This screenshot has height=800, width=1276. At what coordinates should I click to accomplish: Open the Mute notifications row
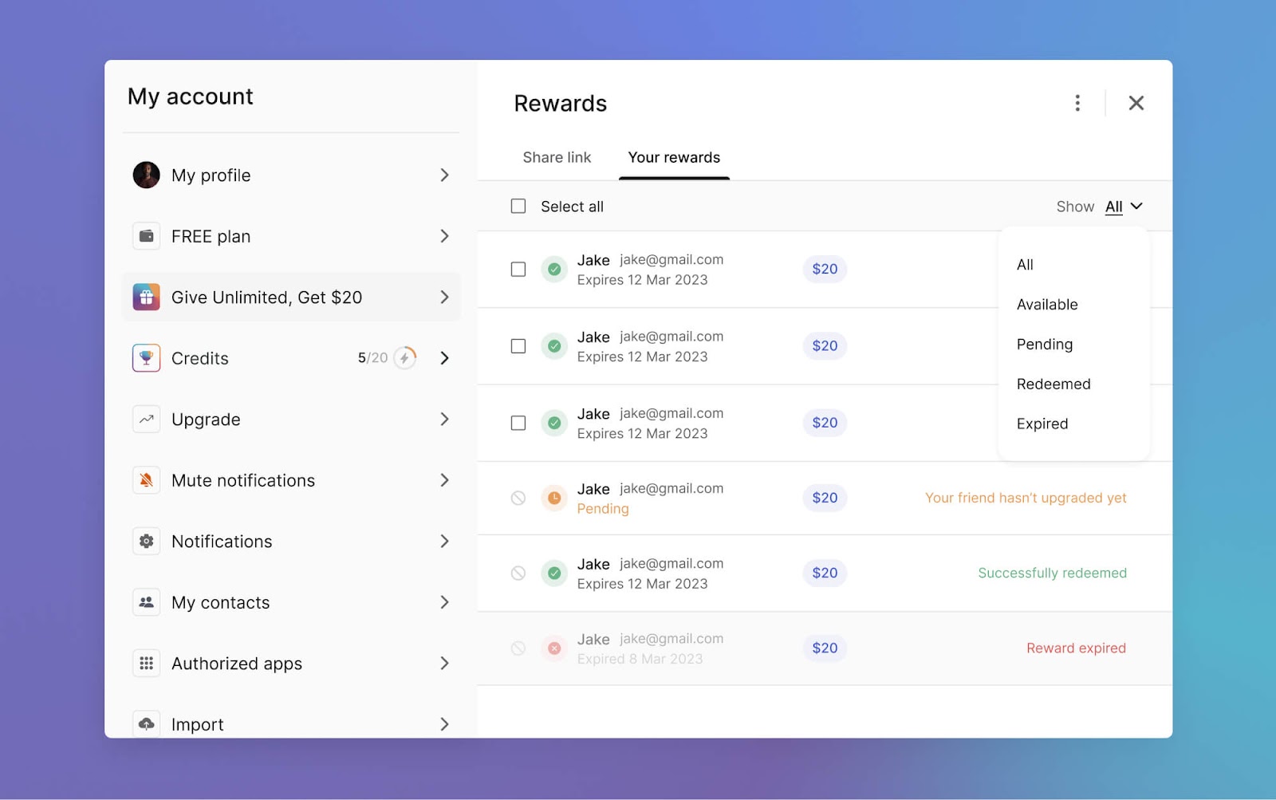pyautogui.click(x=291, y=480)
